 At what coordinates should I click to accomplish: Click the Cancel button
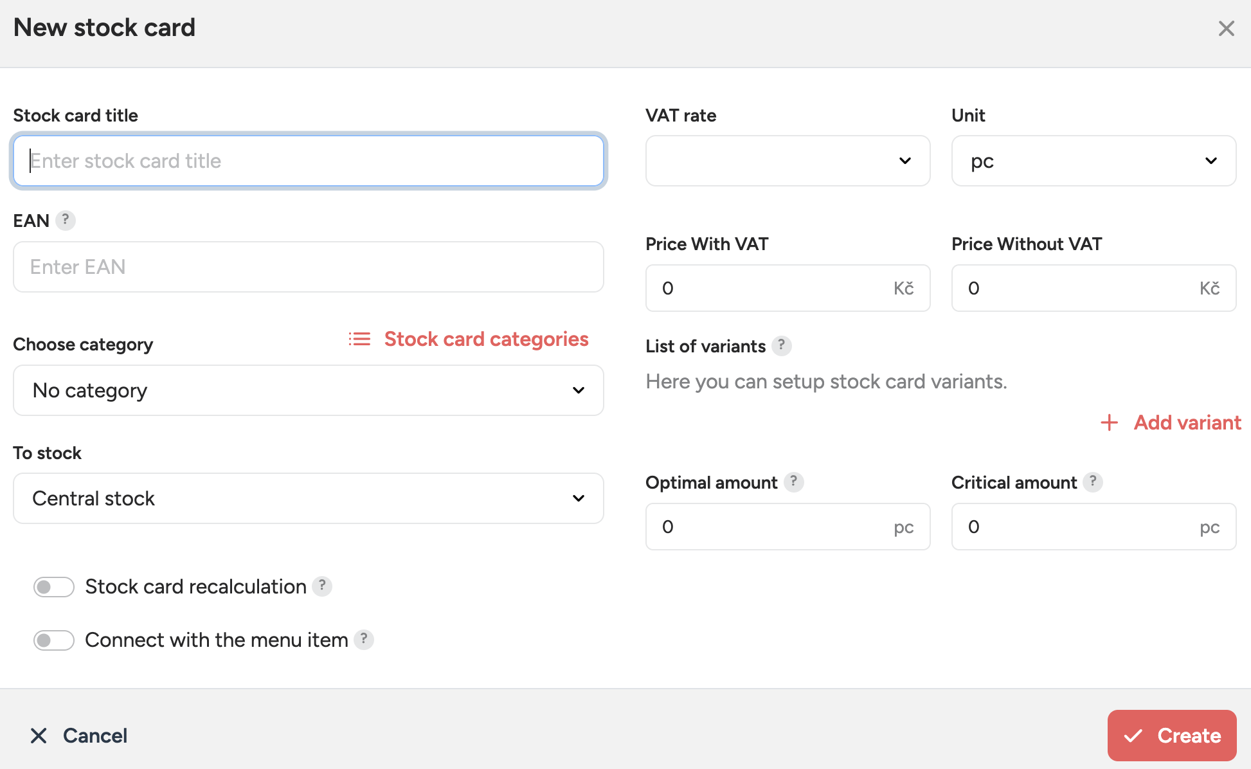(79, 736)
